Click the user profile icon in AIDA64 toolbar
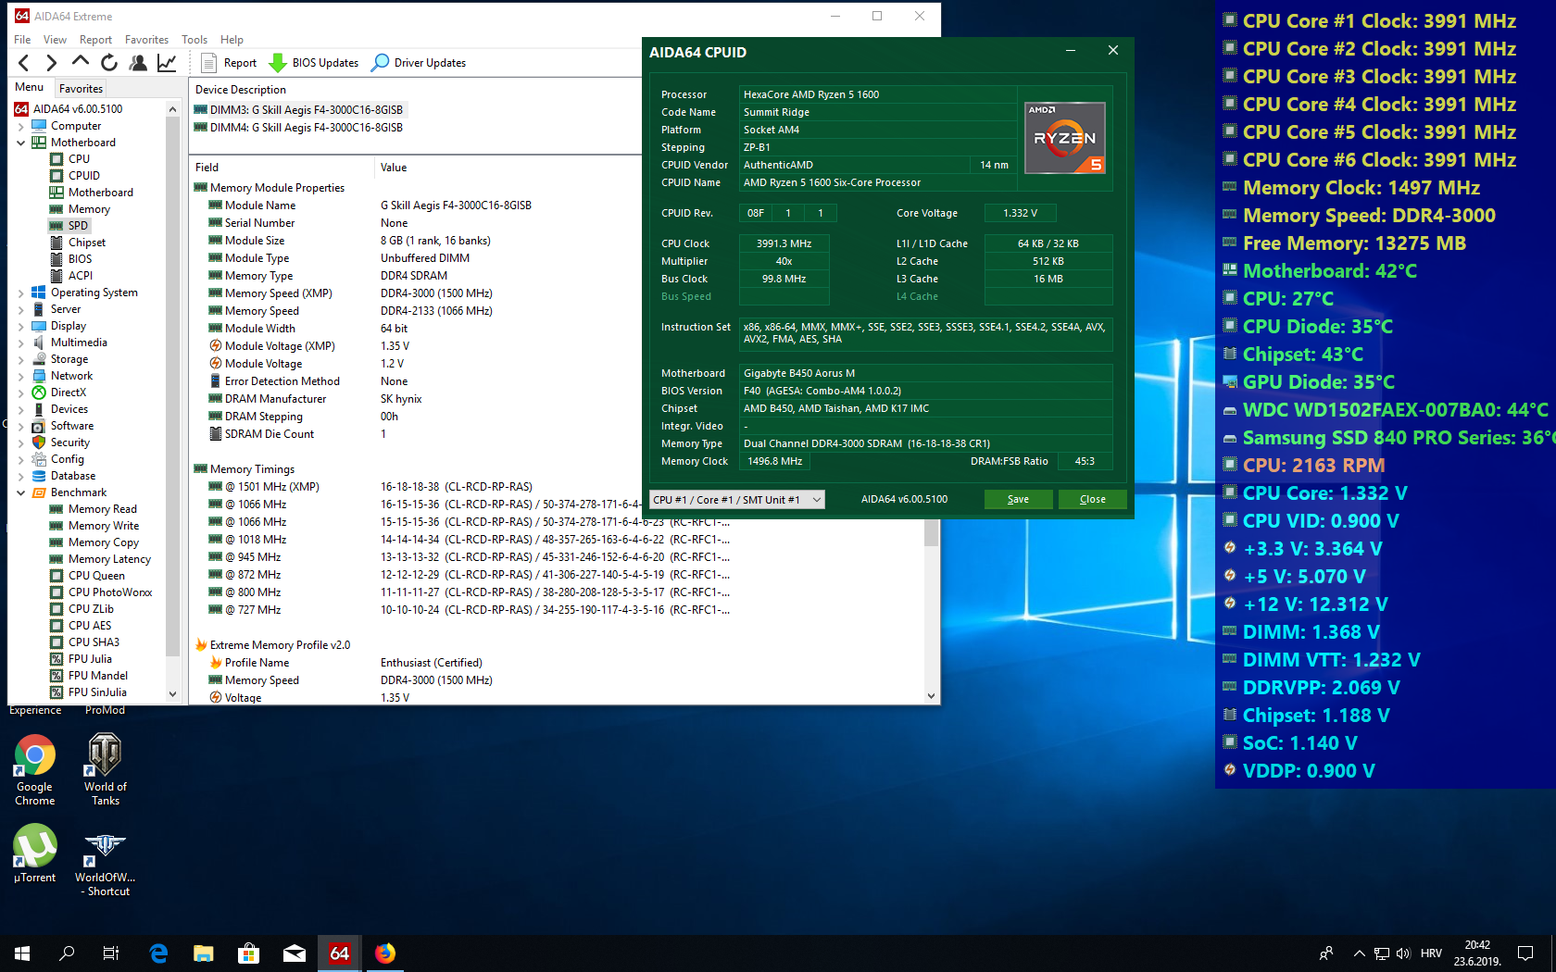Screen dimensions: 1556x972 pyautogui.click(x=138, y=63)
